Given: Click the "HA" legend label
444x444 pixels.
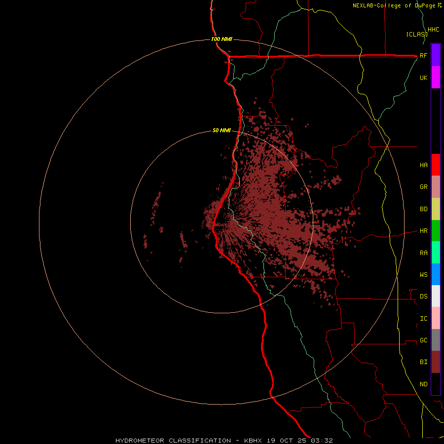Looking at the screenshot, I should pos(423,165).
